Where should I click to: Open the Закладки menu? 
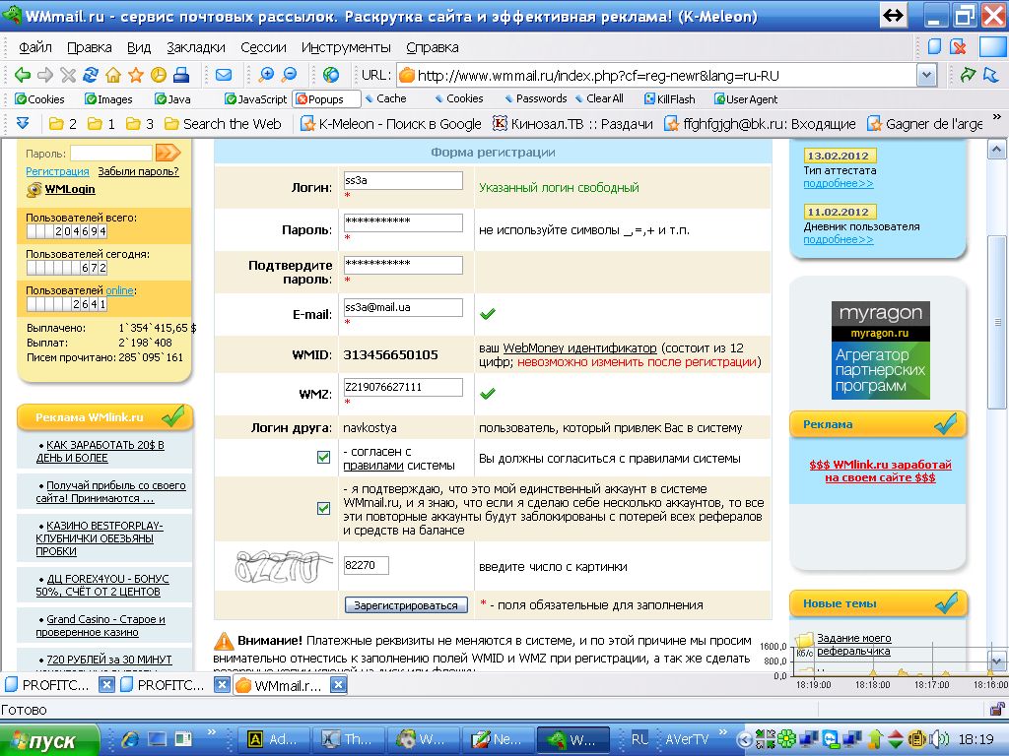[196, 47]
